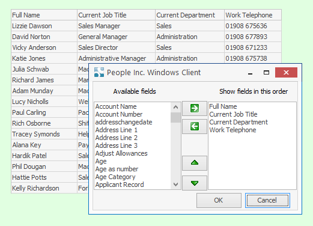This screenshot has width=313, height=226.
Task: Cancel the field selection dialog
Action: coord(267,200)
